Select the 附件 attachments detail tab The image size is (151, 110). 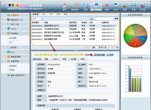point(83,59)
